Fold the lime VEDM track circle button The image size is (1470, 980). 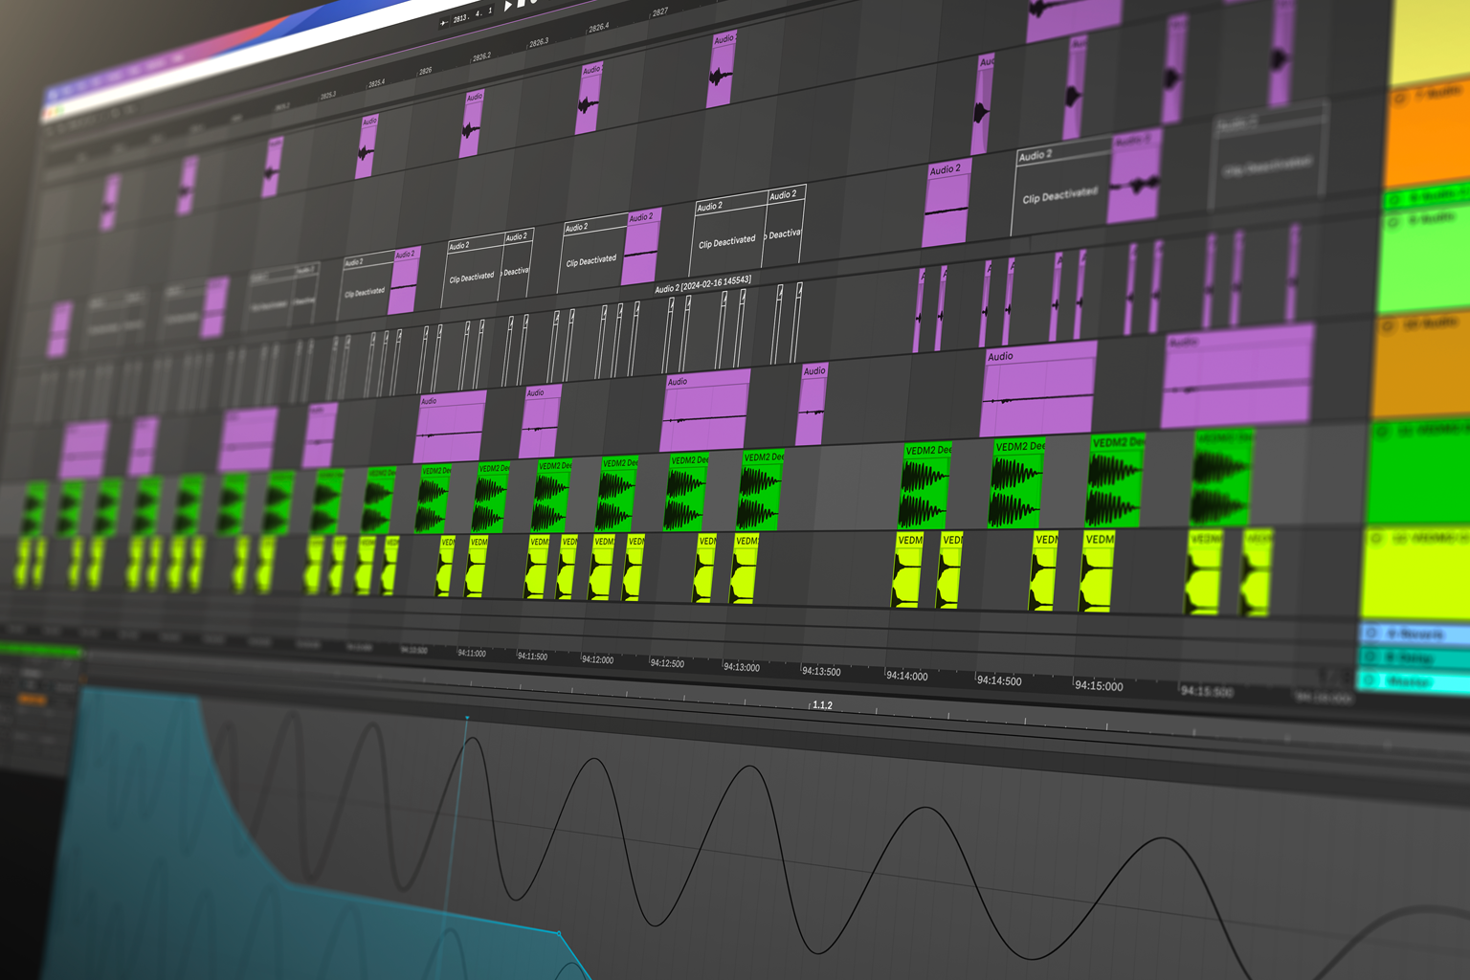point(1376,539)
